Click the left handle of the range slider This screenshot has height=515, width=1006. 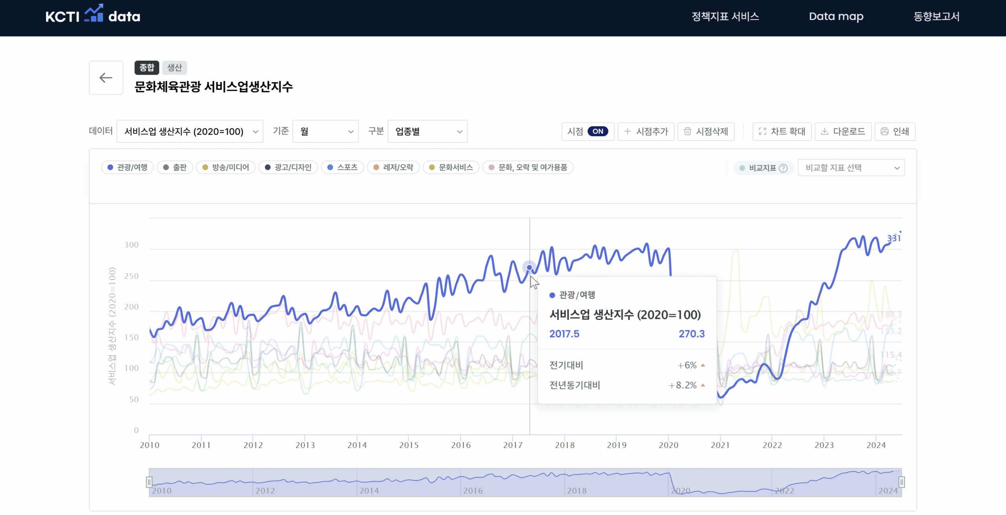coord(149,482)
